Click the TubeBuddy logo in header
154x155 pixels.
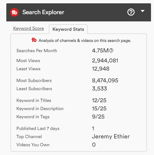click(x=14, y=12)
